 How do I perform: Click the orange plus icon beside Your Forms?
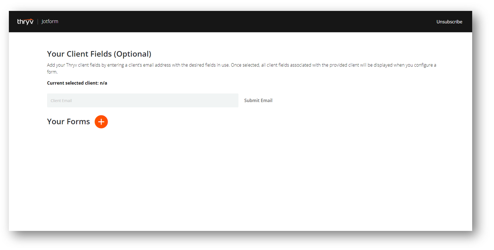[101, 122]
